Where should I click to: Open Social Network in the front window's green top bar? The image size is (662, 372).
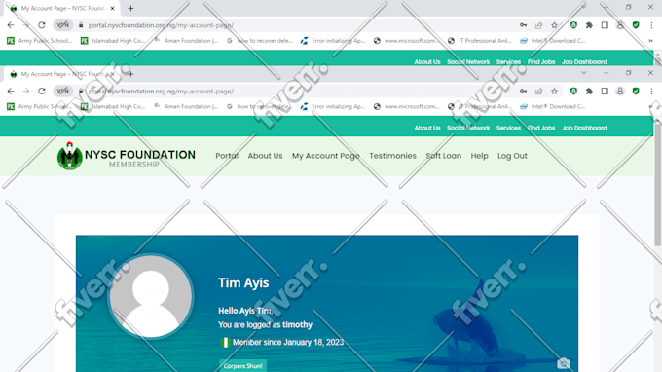[468, 128]
